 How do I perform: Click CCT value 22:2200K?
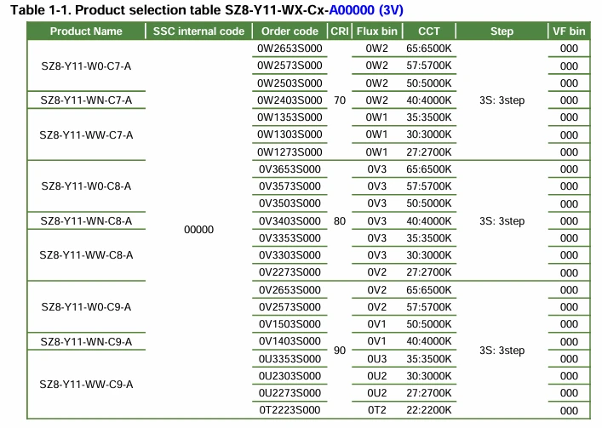429,409
